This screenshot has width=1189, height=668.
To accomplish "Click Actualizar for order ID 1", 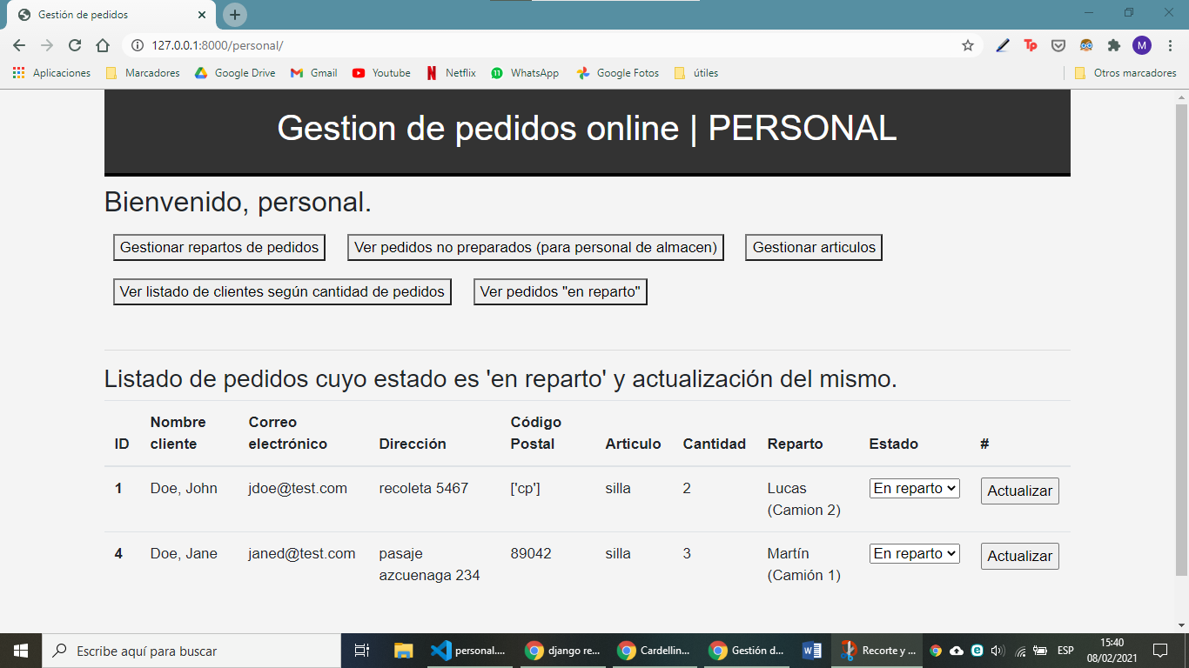I will click(1019, 491).
